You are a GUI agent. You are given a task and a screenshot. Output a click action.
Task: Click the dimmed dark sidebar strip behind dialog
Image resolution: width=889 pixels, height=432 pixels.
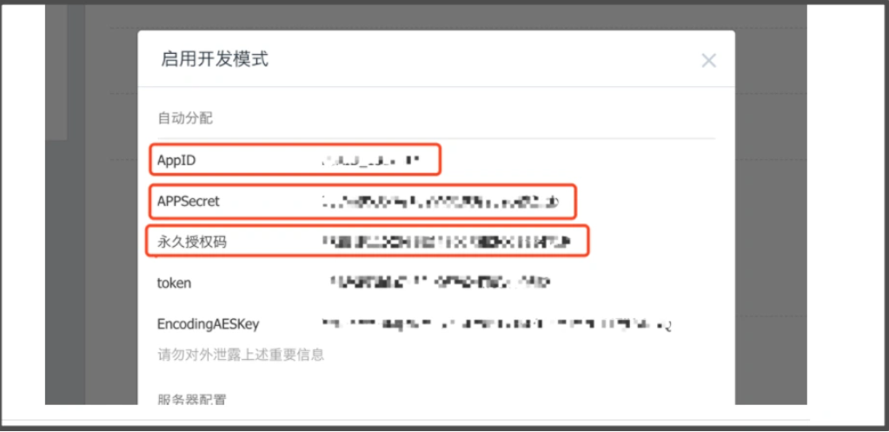pyautogui.click(x=56, y=72)
